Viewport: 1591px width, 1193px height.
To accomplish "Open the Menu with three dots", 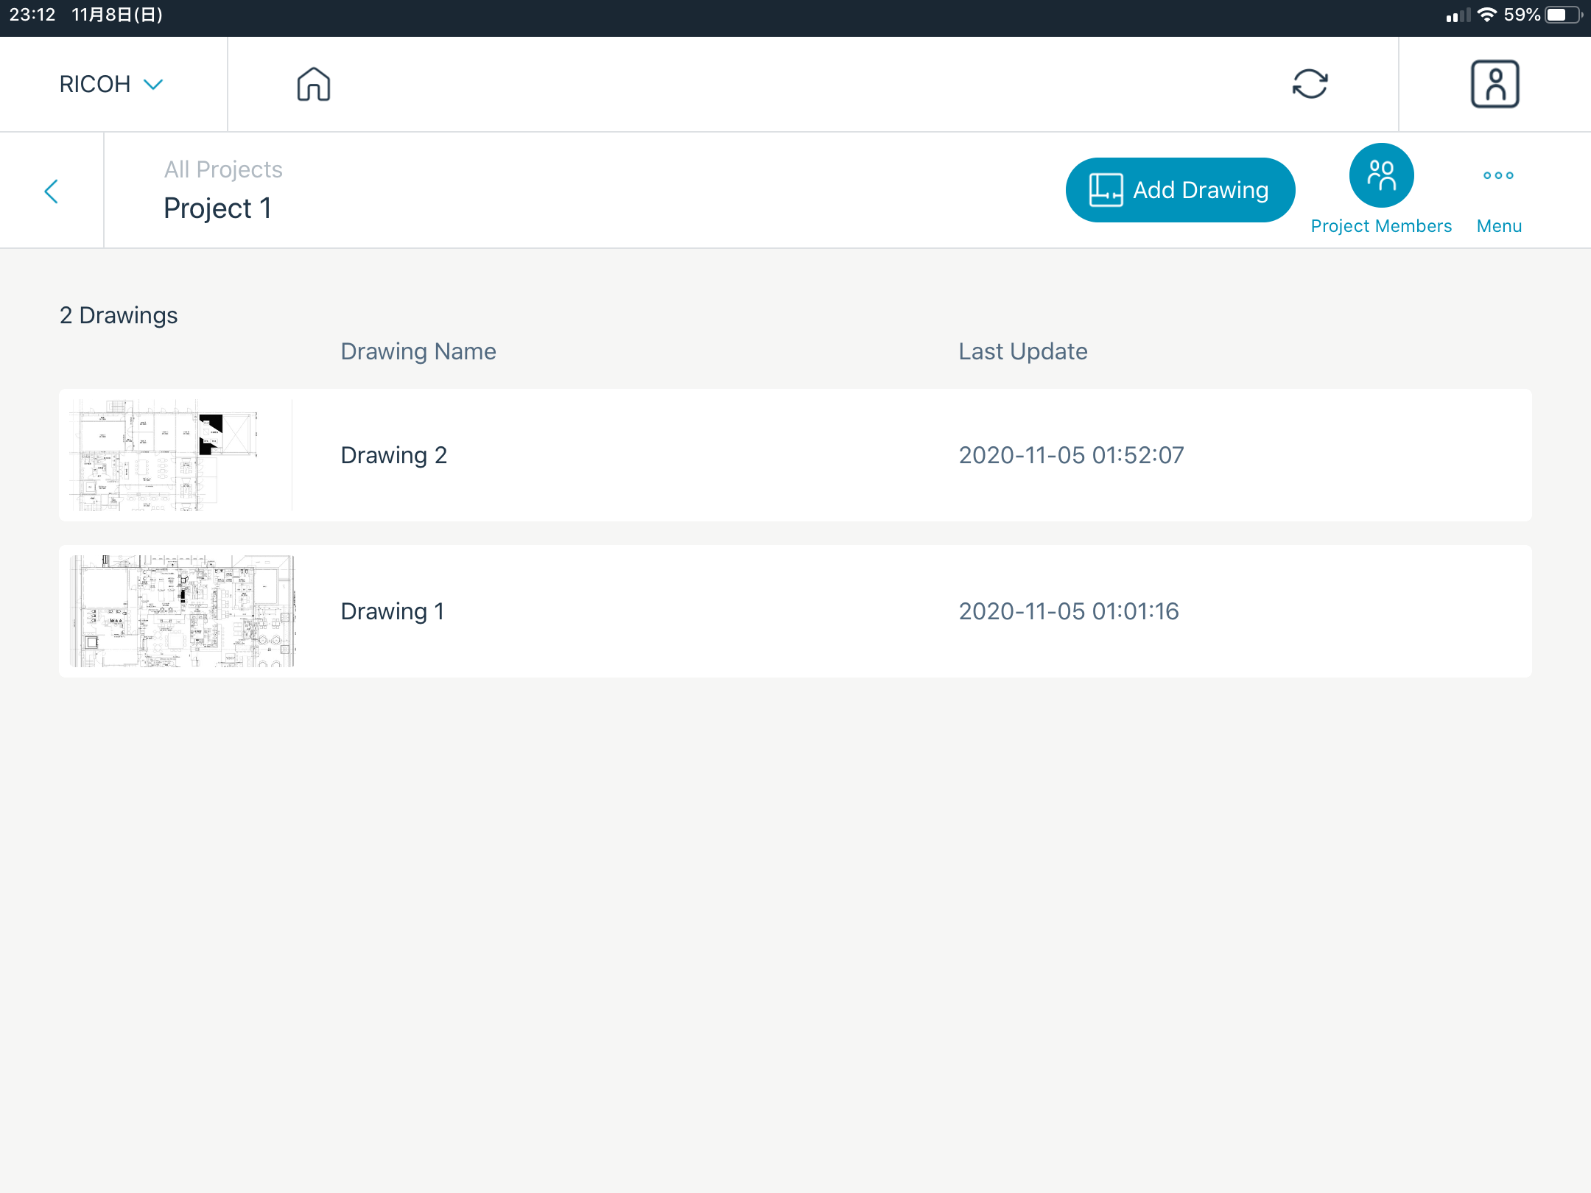I will click(1499, 175).
